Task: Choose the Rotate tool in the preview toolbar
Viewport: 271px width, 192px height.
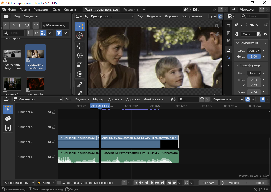Action: click(x=79, y=55)
